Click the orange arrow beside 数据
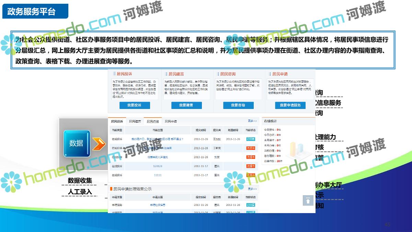Image resolution: width=412 pixels, height=232 pixels. click(99, 144)
